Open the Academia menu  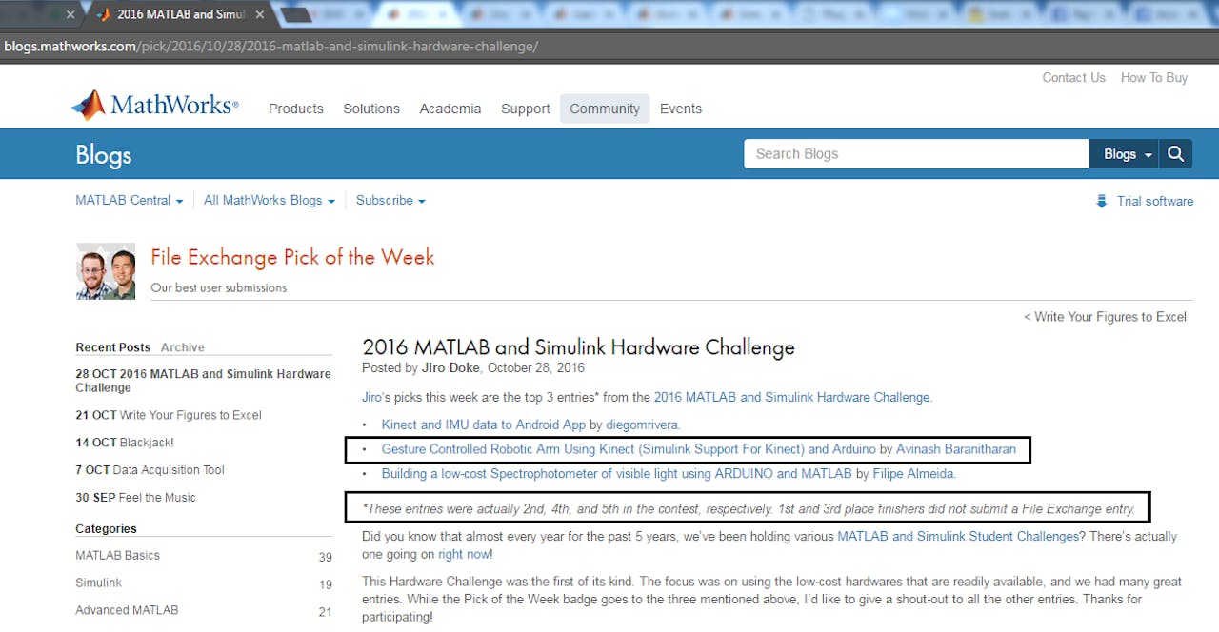coord(450,109)
